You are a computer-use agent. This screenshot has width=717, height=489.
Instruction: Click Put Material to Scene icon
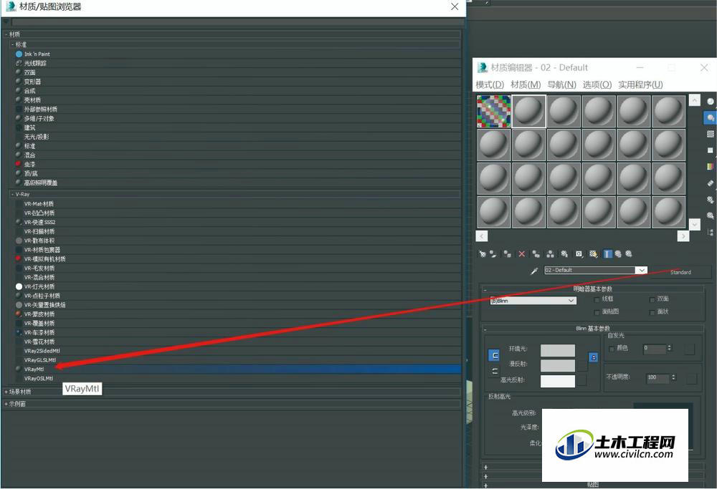point(493,254)
